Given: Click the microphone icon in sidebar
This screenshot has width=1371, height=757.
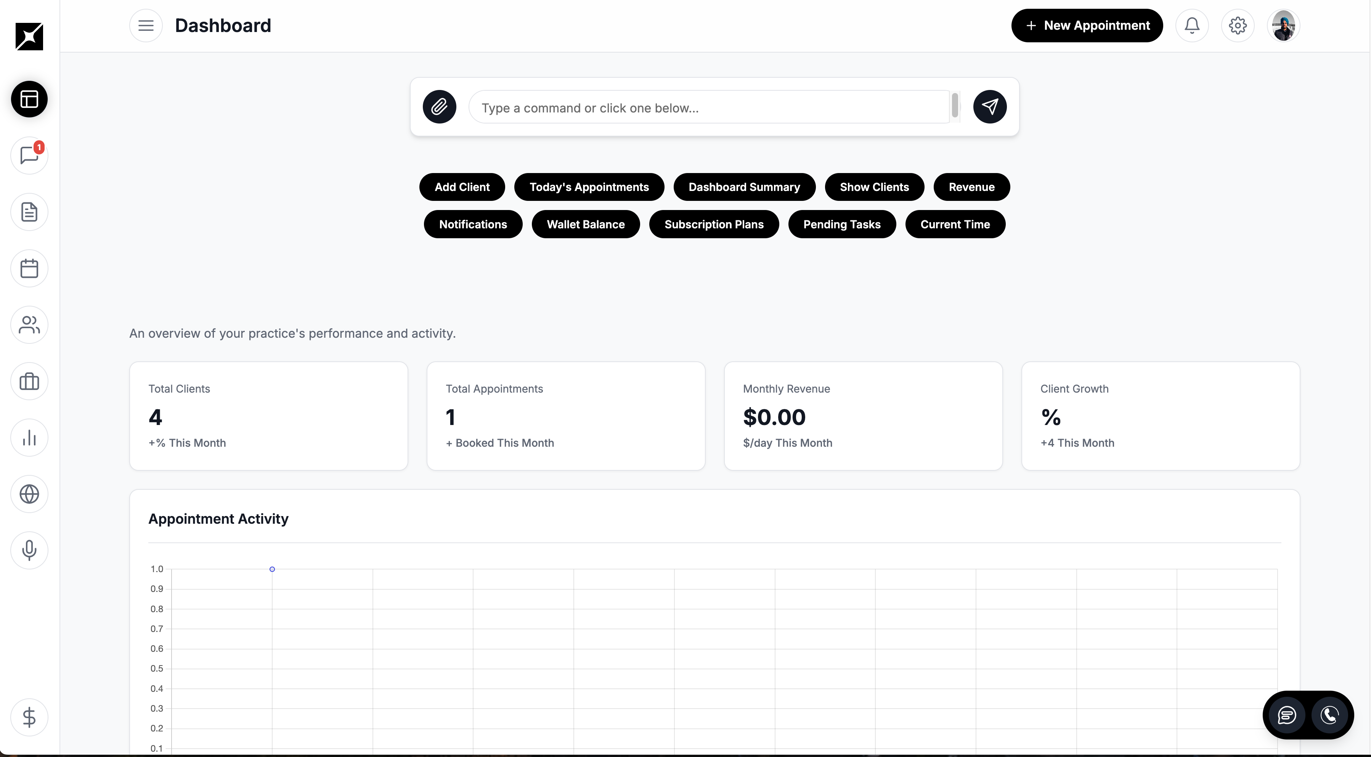Looking at the screenshot, I should click(29, 550).
